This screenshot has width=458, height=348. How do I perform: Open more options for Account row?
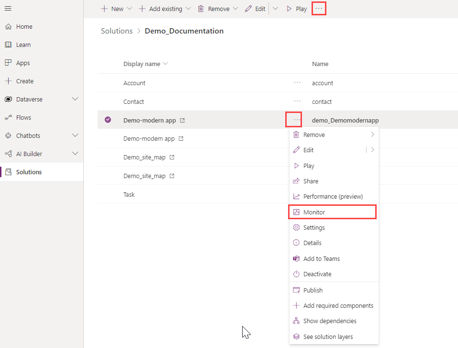tap(297, 83)
